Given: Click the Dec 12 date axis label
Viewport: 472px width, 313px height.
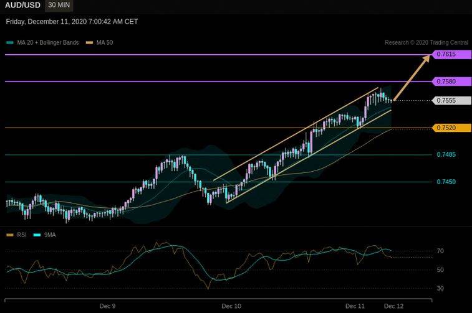Looking at the screenshot, I should 393,306.
